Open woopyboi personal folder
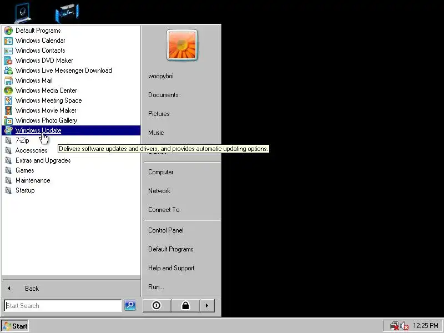 pos(161,76)
